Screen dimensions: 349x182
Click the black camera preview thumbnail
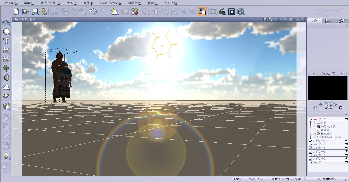click(x=327, y=88)
